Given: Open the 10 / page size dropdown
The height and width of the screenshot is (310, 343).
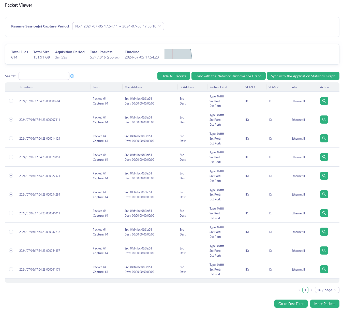Looking at the screenshot, I should click(327, 290).
